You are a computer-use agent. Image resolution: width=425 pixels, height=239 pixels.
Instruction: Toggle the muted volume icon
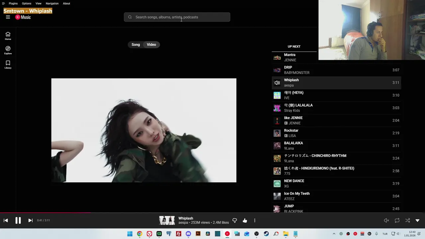point(386,220)
